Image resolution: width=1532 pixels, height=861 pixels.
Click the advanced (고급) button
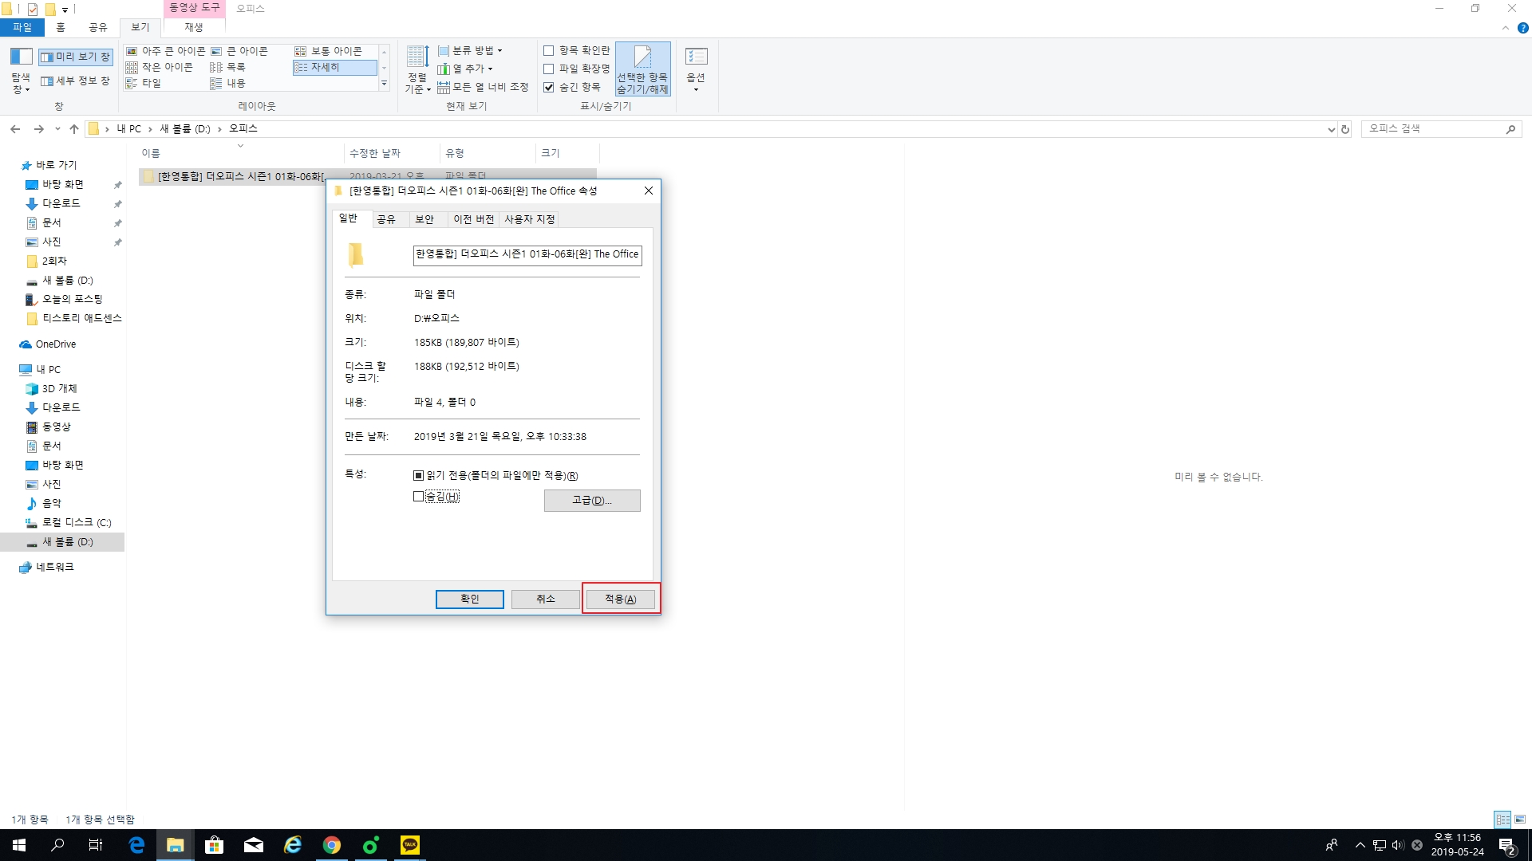[x=591, y=501]
